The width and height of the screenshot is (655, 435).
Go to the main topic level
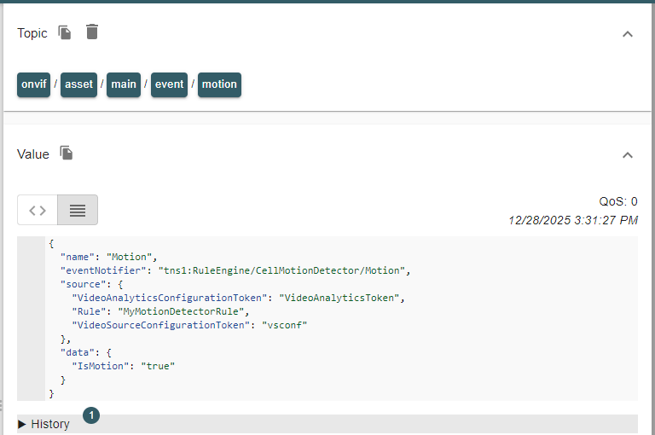point(124,84)
